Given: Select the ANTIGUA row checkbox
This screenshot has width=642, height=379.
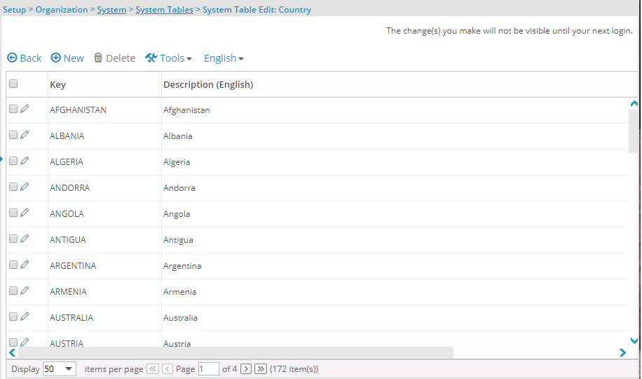Looking at the screenshot, I should (x=13, y=239).
